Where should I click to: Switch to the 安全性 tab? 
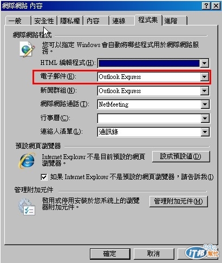44,21
